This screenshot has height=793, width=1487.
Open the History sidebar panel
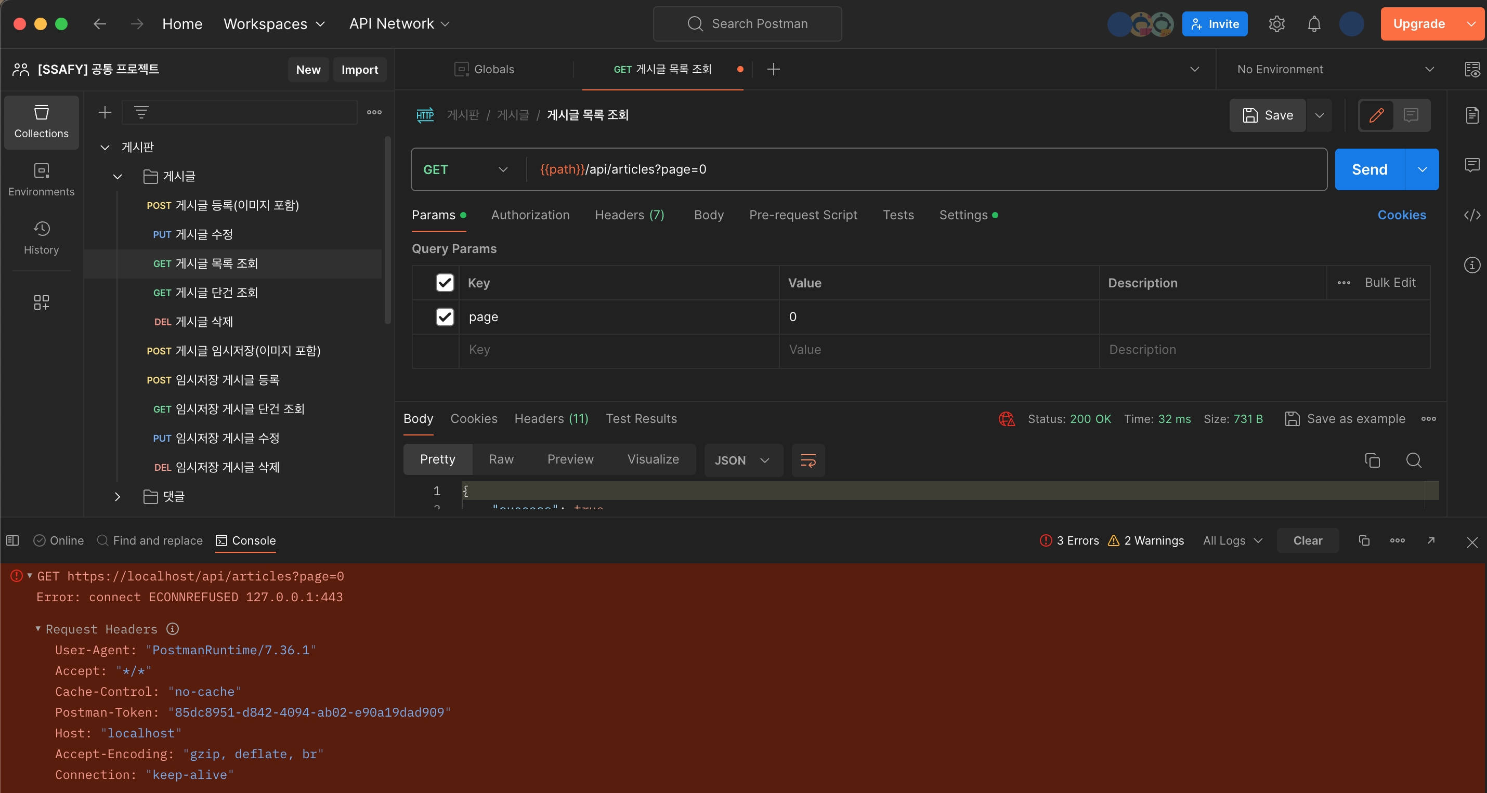(41, 237)
